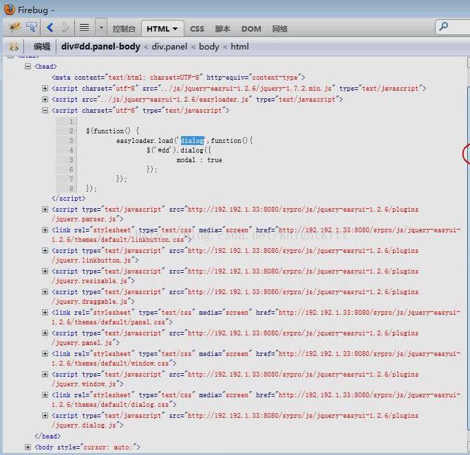Open the HTML tab

[x=162, y=29]
